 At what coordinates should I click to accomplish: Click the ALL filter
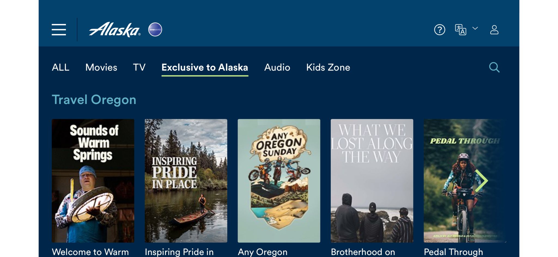tap(60, 68)
